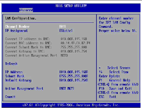Change the IP Assignment value [Static]

[x=66, y=31]
